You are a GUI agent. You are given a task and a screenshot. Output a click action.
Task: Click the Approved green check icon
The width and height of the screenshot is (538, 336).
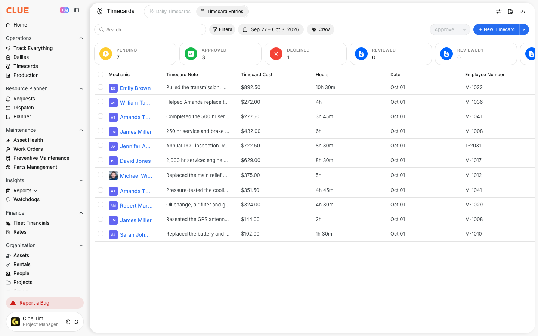click(191, 54)
